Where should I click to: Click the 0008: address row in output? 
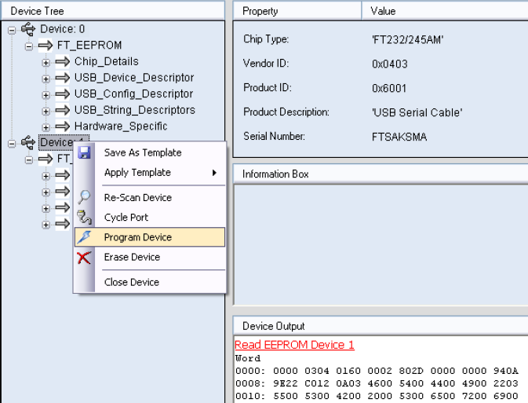point(377,383)
